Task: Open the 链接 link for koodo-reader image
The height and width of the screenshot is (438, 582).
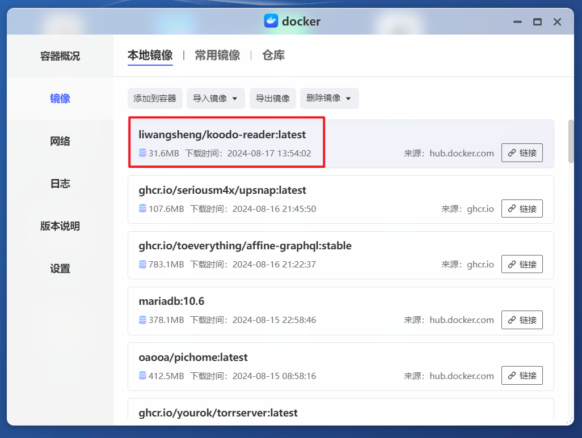Action: (522, 153)
